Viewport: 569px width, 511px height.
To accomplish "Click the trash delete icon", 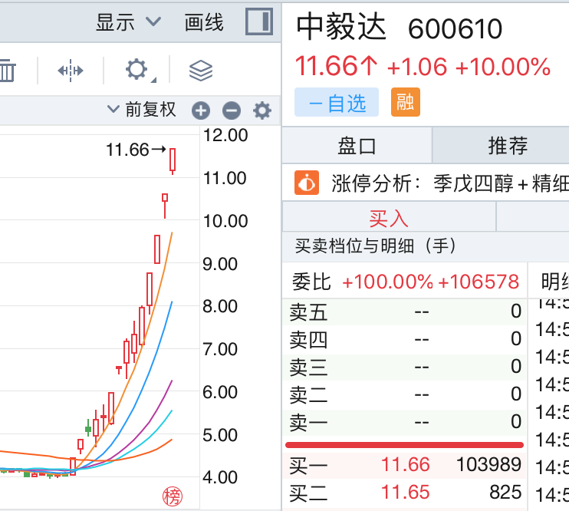I will (7, 70).
